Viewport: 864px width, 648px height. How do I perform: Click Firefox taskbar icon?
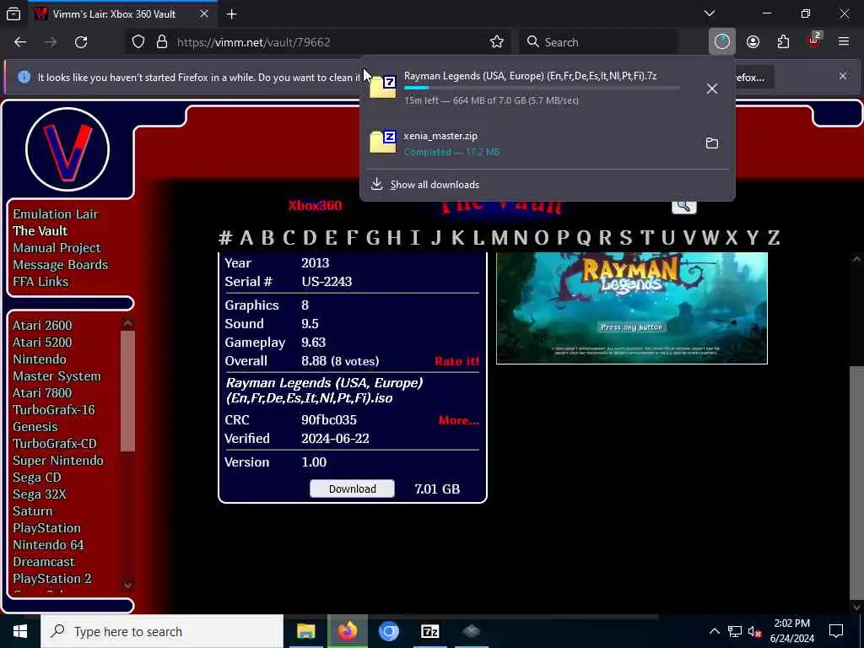pos(347,631)
